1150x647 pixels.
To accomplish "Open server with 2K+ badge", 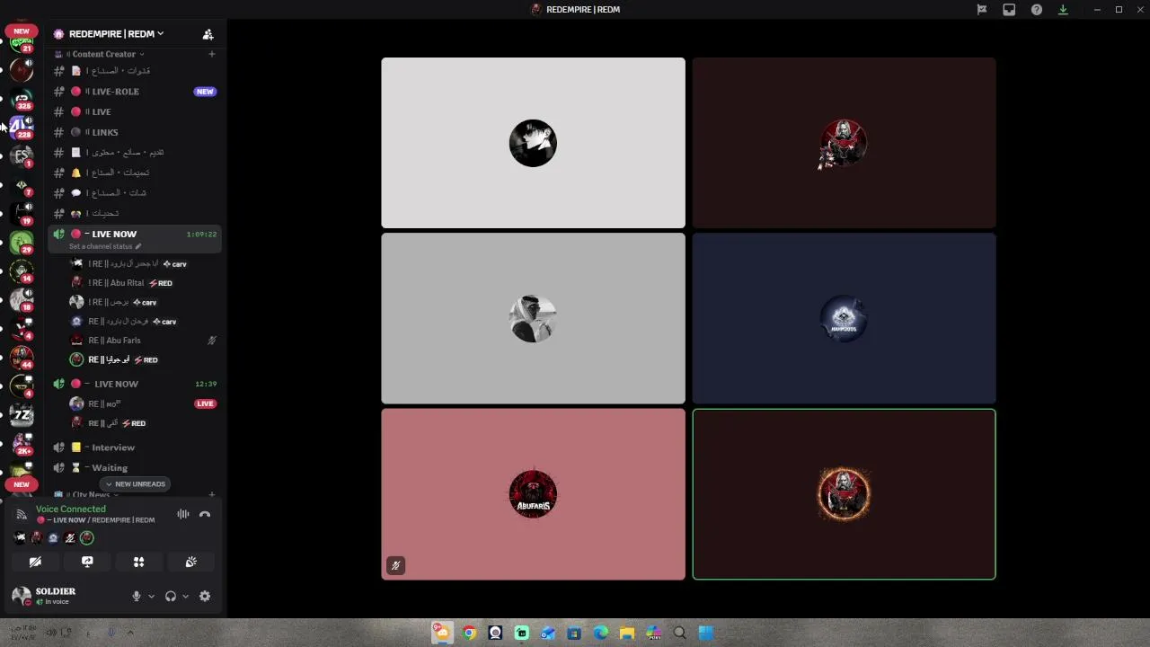I will point(22,444).
